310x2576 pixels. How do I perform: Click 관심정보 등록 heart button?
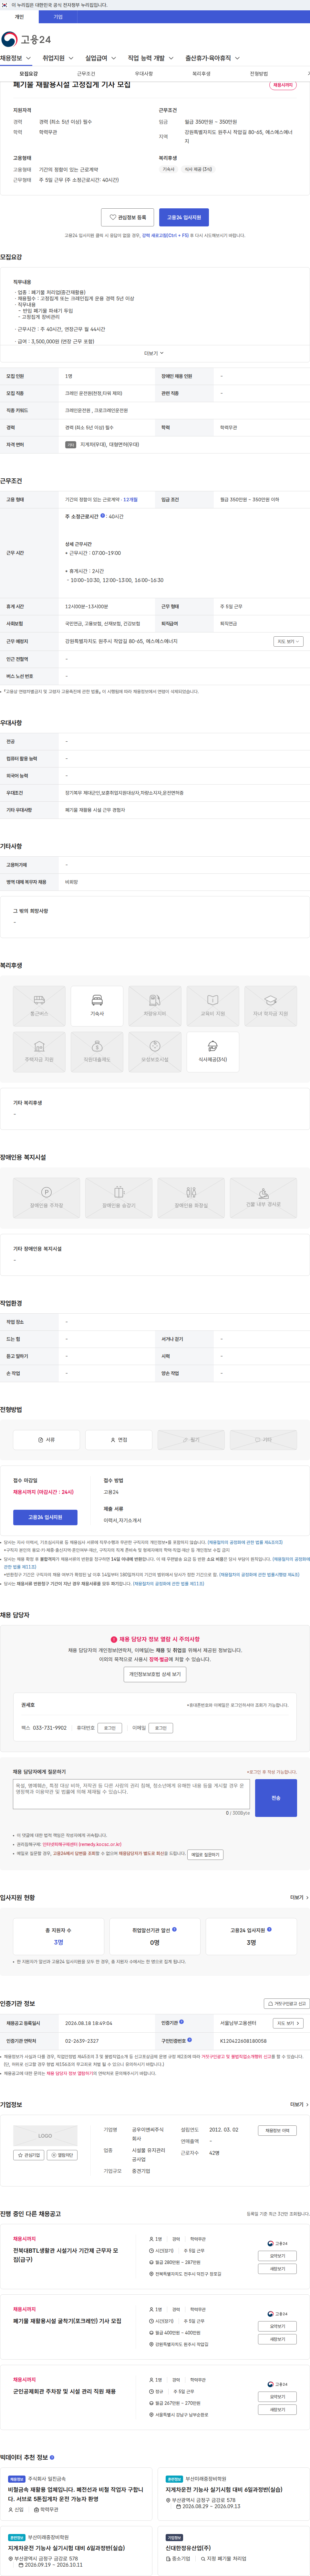(128, 217)
